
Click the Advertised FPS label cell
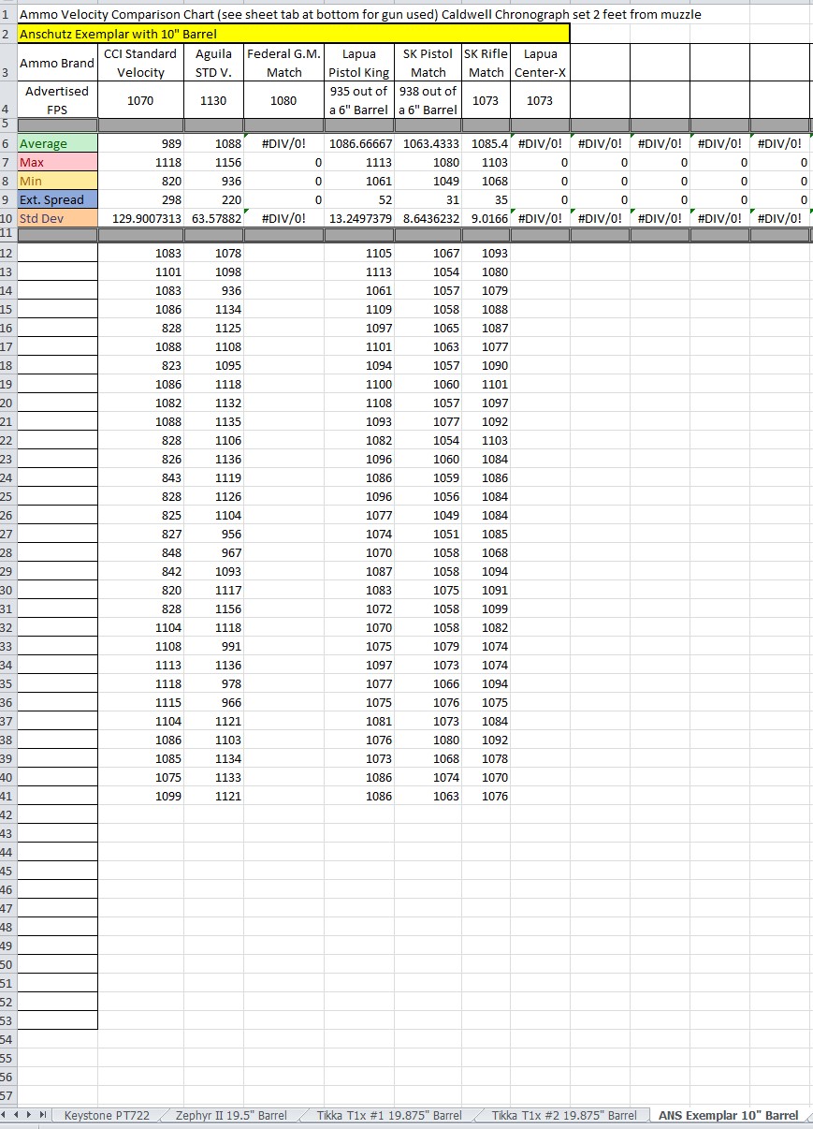(x=57, y=100)
